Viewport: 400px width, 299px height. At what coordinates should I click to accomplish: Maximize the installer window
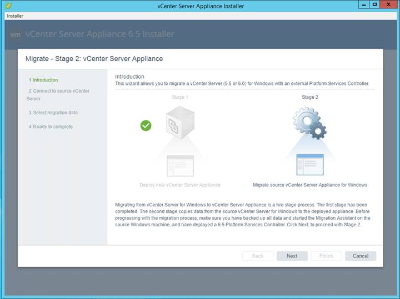pos(374,4)
